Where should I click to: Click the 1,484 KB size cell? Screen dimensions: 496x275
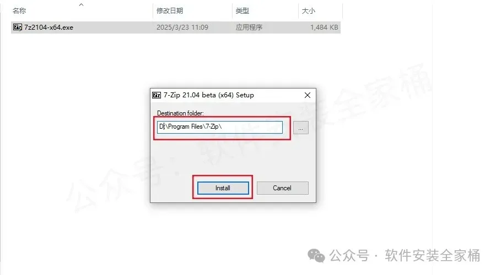coord(324,28)
